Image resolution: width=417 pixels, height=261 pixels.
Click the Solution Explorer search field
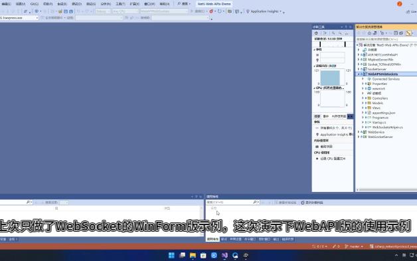point(386,39)
